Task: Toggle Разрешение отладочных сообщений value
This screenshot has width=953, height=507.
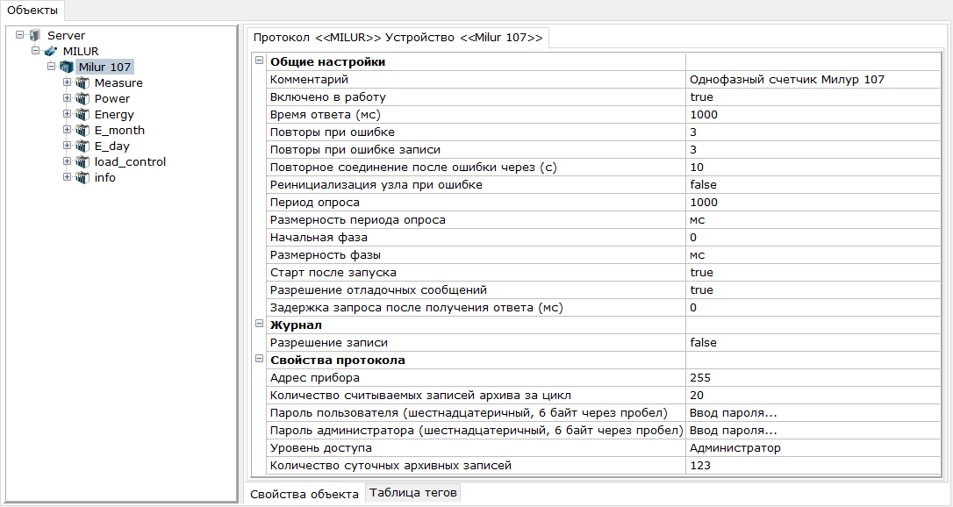Action: [x=813, y=290]
